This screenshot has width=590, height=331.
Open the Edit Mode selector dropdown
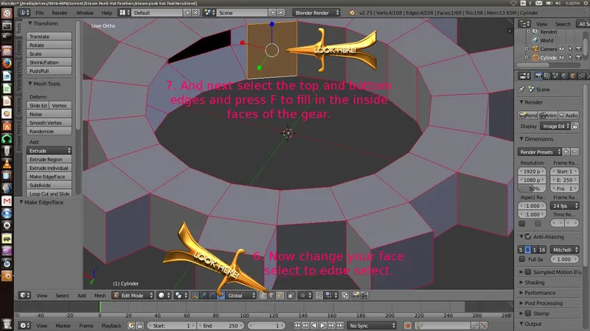(x=131, y=295)
